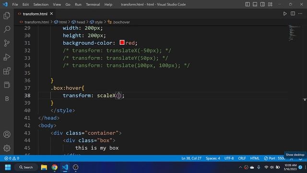Click the closing style tag on line 40
The image size is (307, 173).
click(63, 111)
